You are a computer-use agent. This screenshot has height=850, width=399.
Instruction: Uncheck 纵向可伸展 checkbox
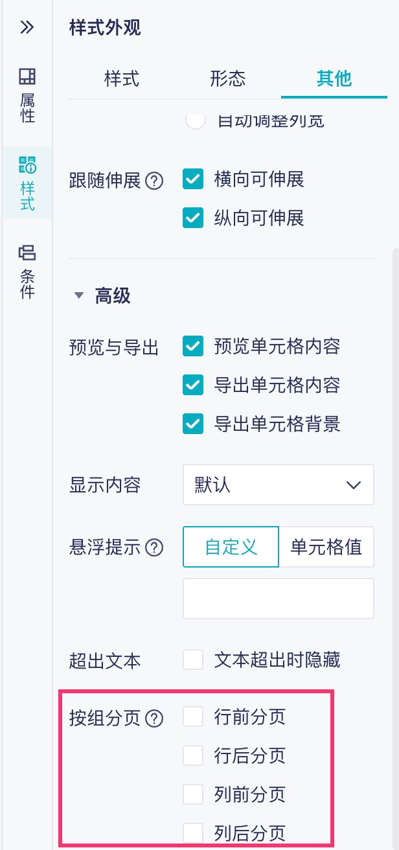[x=194, y=218]
